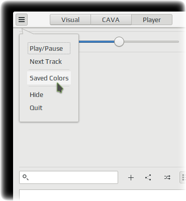Click the empty player area to dismiss the menu
186x201 pixels.
click(x=131, y=109)
